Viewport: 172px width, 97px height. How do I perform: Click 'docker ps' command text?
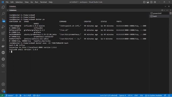click(40, 19)
